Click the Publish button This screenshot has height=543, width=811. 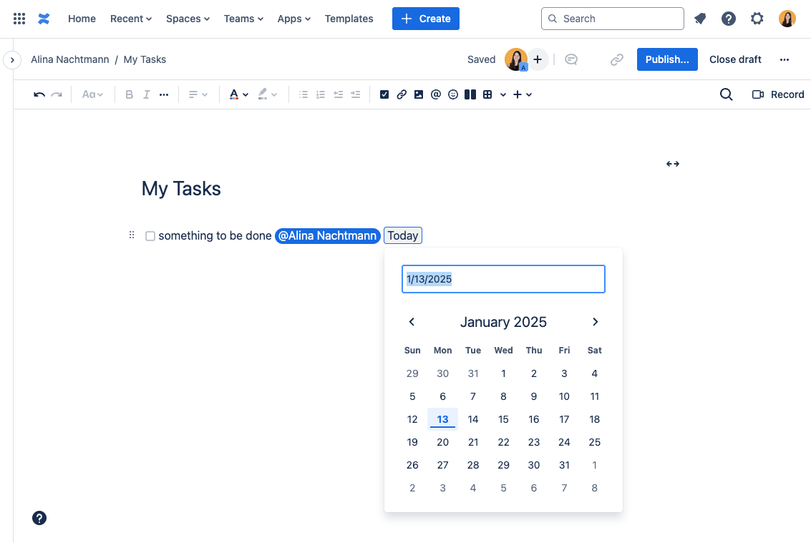[666, 59]
